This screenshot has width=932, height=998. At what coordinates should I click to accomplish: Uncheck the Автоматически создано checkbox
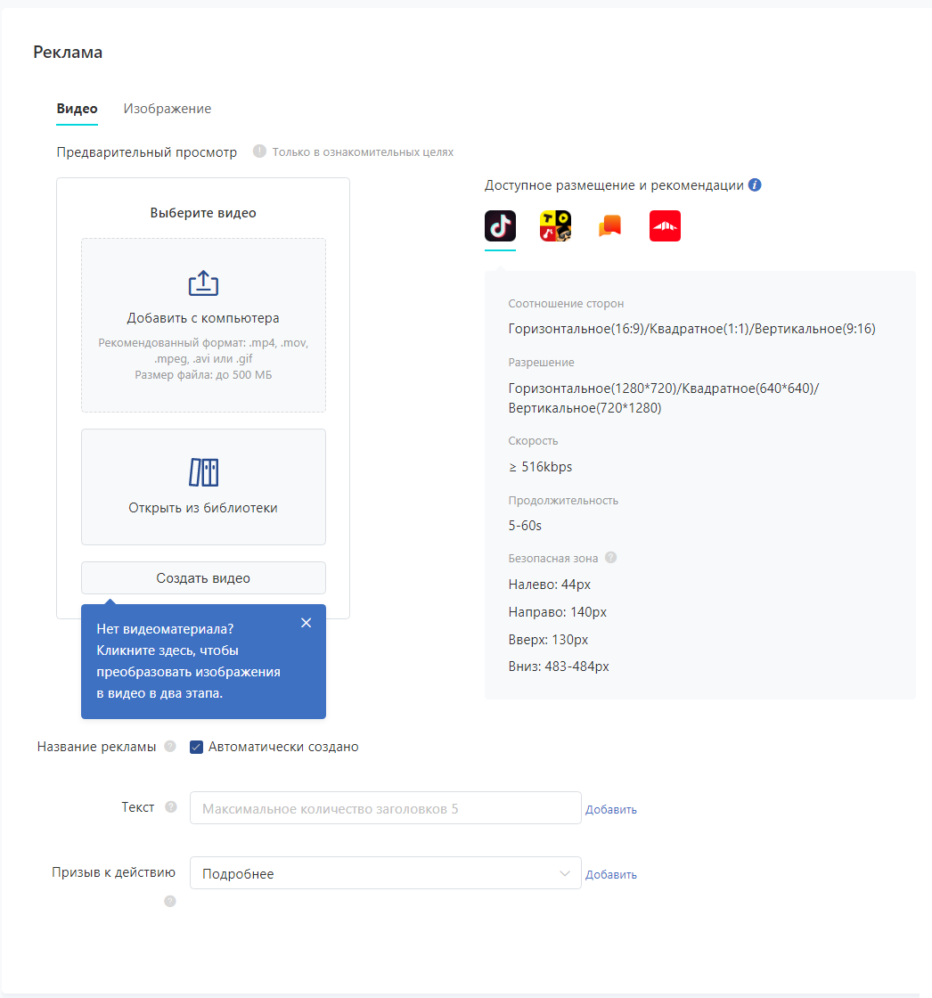click(x=197, y=747)
